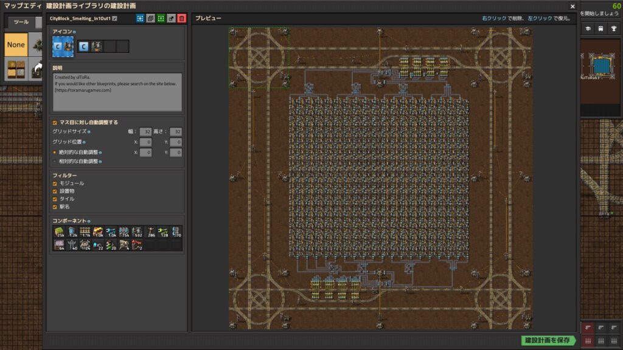Image resolution: width=623 pixels, height=350 pixels.
Task: Click the large blue blueprint icon preview
Action: [x=63, y=46]
